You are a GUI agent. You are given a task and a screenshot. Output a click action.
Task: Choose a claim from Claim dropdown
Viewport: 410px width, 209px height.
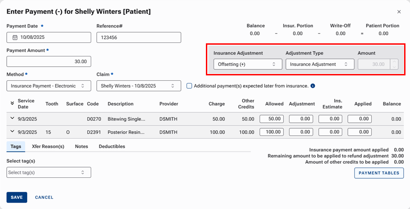[138, 86]
